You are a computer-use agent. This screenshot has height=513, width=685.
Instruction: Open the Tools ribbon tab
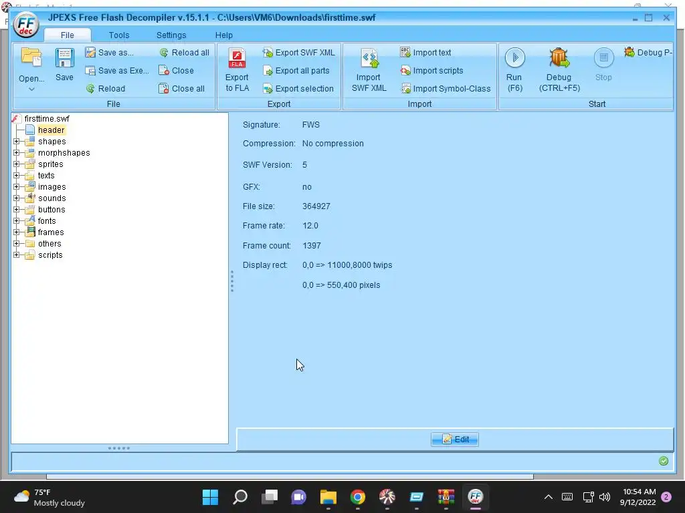pyautogui.click(x=119, y=35)
